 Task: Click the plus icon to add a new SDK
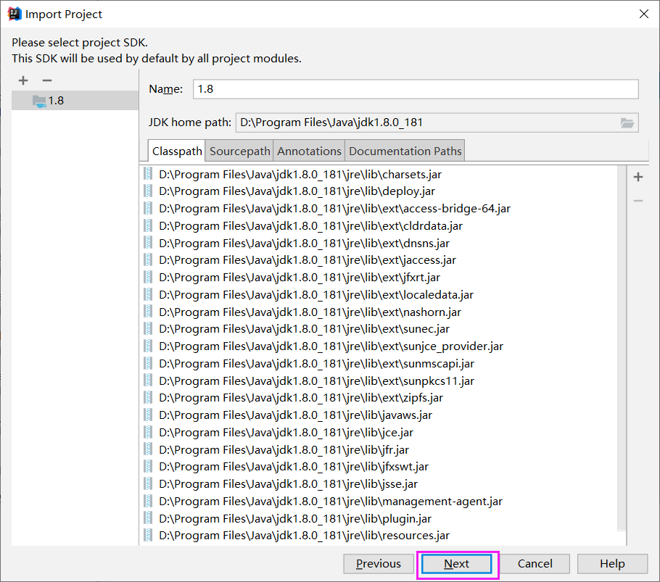22,80
